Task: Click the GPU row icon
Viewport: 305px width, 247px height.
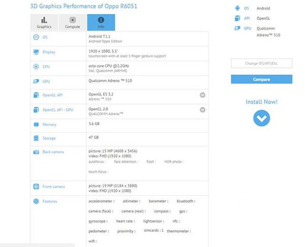Action: click(36, 81)
